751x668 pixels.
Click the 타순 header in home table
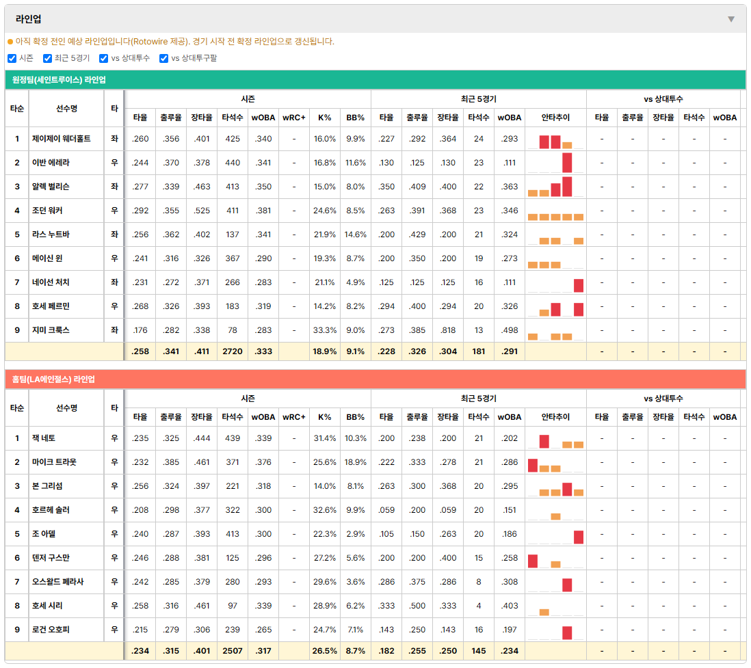(17, 408)
